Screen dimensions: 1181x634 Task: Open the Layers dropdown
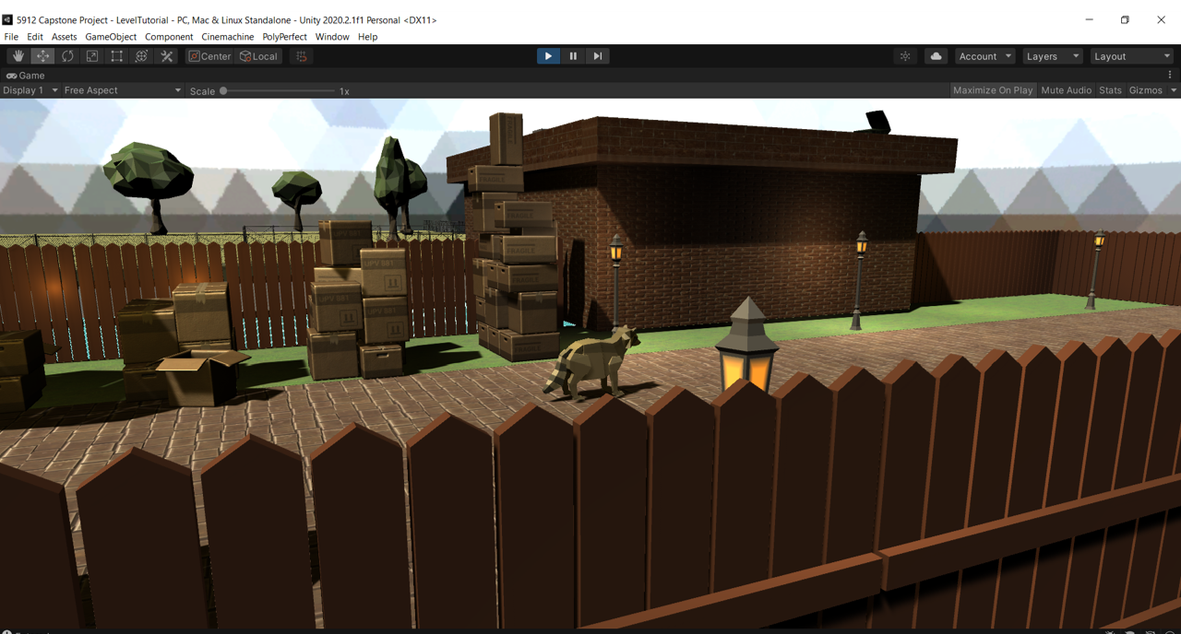pos(1052,56)
